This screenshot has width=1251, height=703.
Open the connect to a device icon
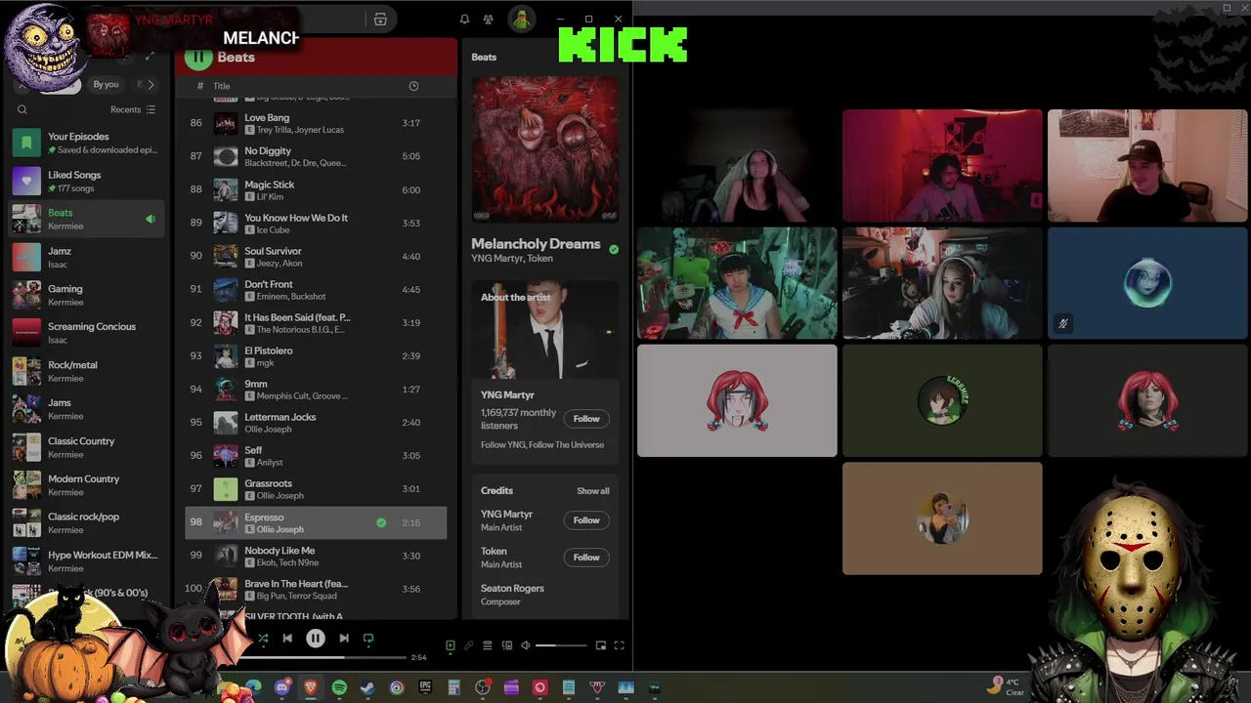tap(506, 645)
